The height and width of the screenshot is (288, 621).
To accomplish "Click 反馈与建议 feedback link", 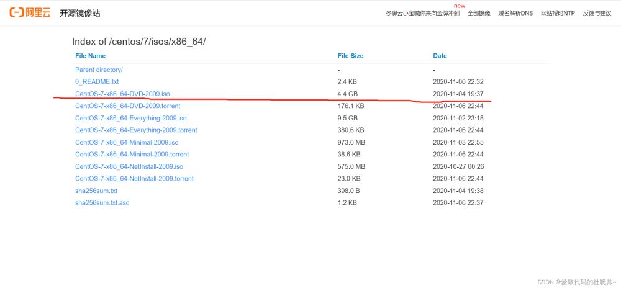I will tap(597, 13).
